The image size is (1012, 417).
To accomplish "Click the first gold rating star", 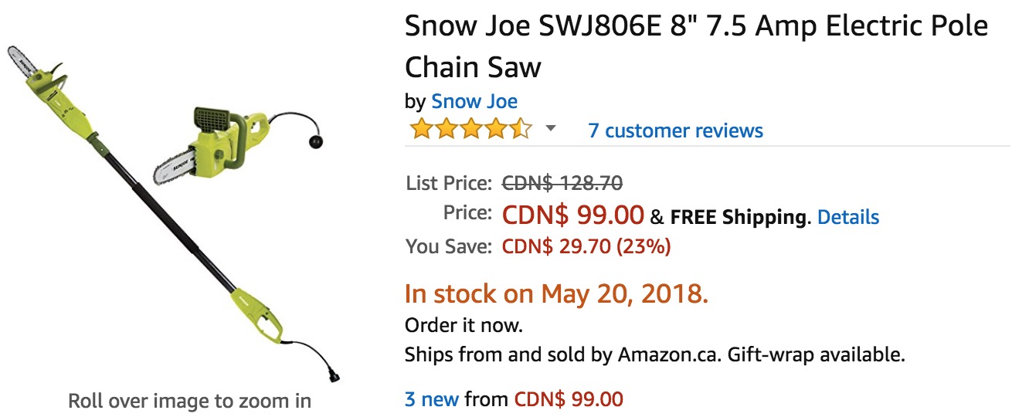I will [x=421, y=130].
